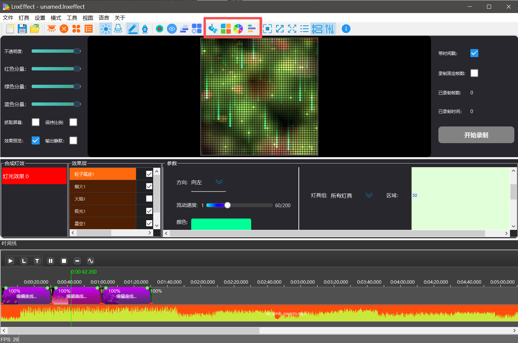Click the blue eye preview icon
This screenshot has height=343, width=518.
(x=172, y=29)
